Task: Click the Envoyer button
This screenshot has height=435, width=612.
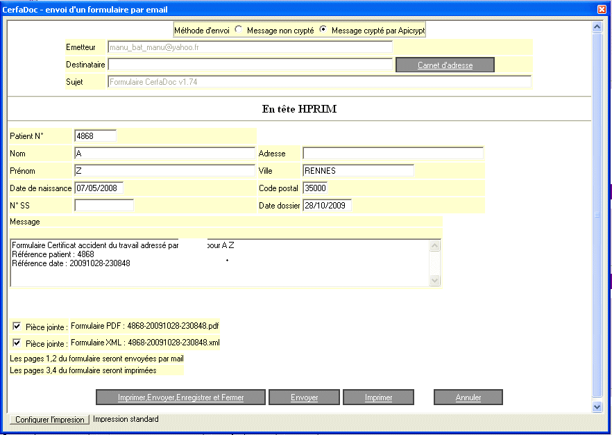Action: point(304,397)
